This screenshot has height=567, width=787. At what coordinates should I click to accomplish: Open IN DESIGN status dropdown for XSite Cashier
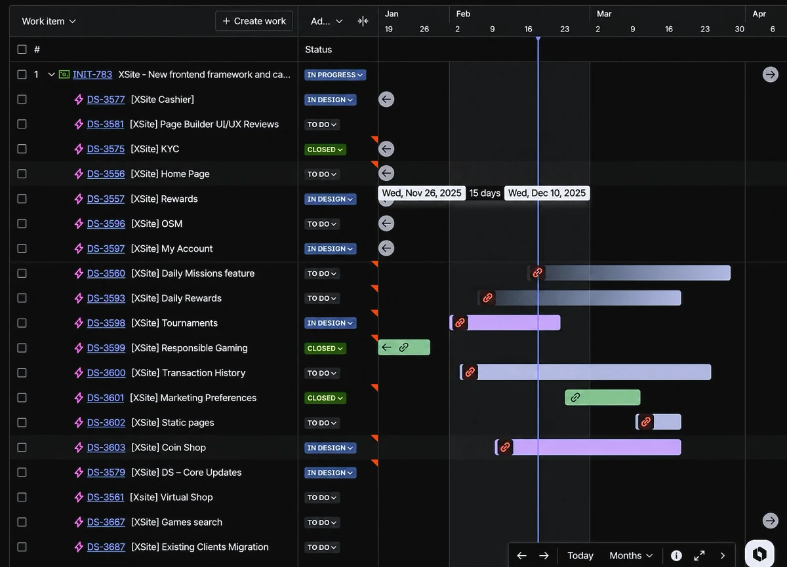tap(330, 100)
